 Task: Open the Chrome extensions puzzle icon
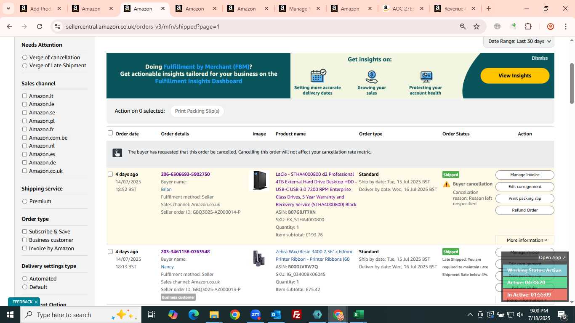(528, 26)
